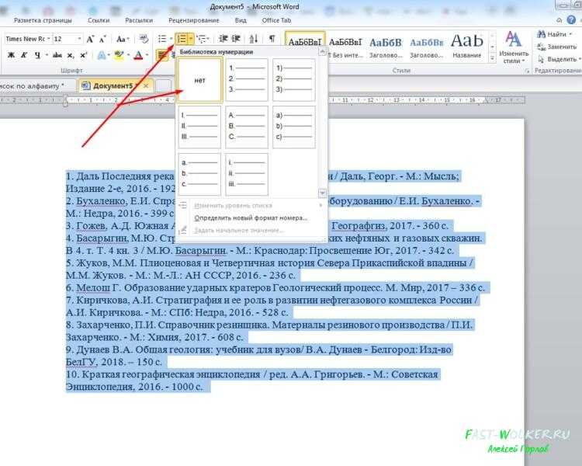582x466 pixels.
Task: Open Word Help question mark icon
Action: click(571, 19)
